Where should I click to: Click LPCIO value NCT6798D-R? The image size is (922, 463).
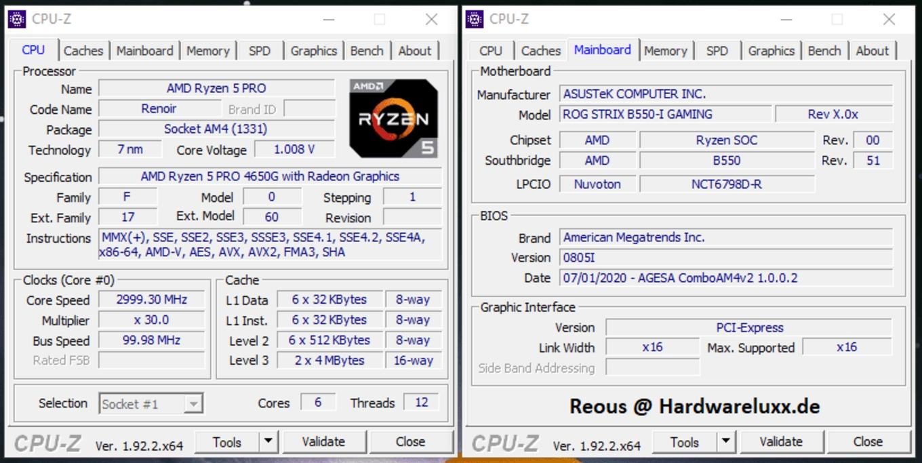pyautogui.click(x=727, y=184)
